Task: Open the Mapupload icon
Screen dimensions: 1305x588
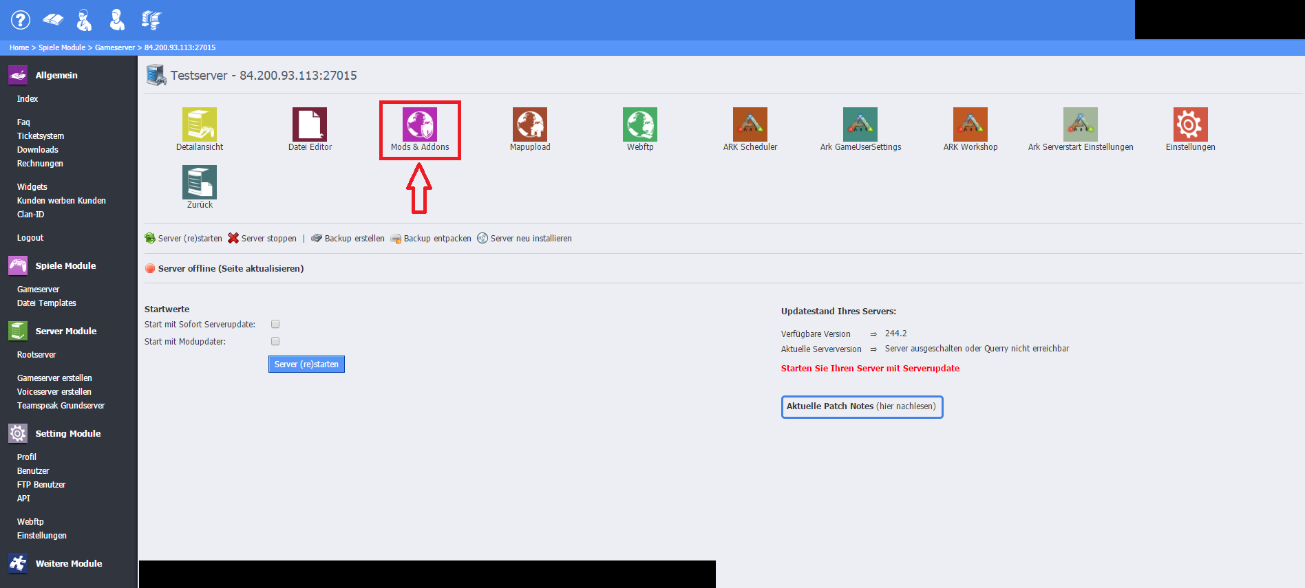Action: [530, 125]
